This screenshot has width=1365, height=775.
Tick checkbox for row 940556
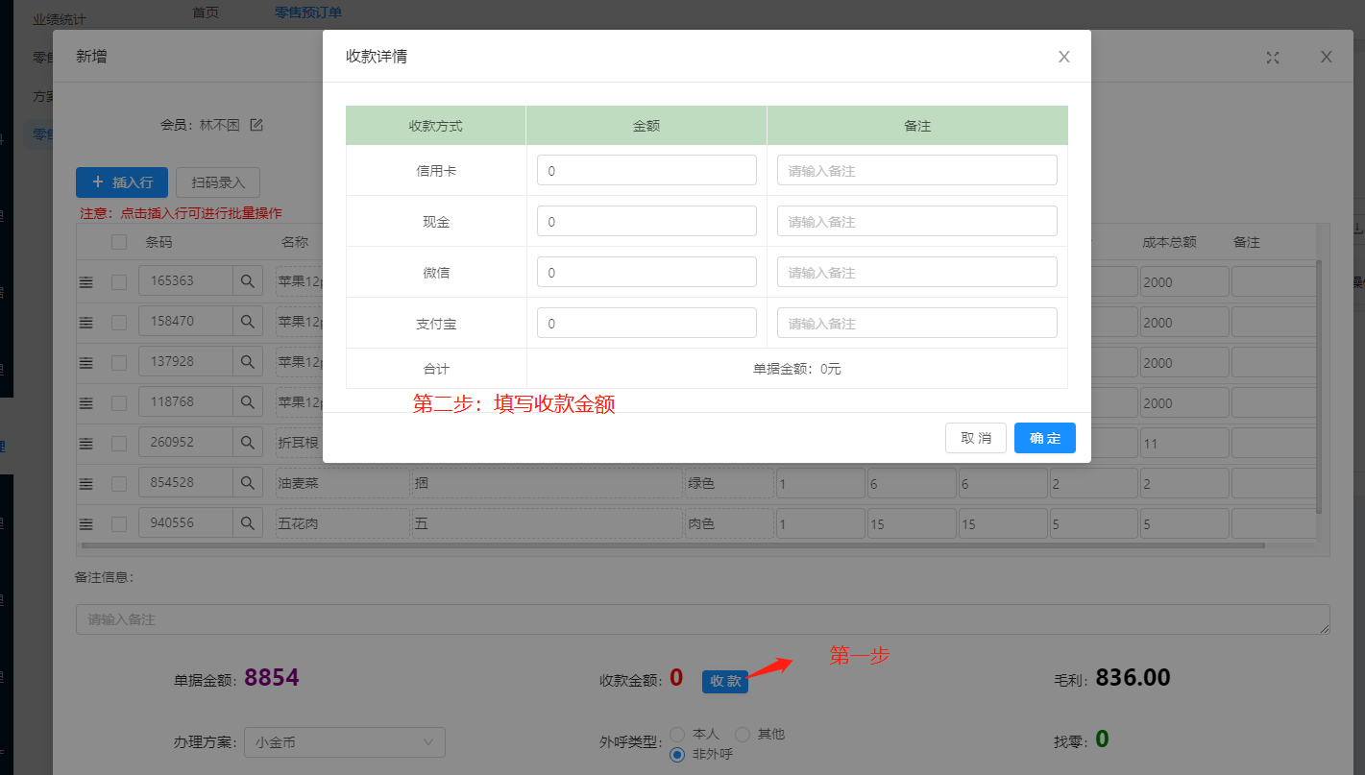[x=119, y=524]
